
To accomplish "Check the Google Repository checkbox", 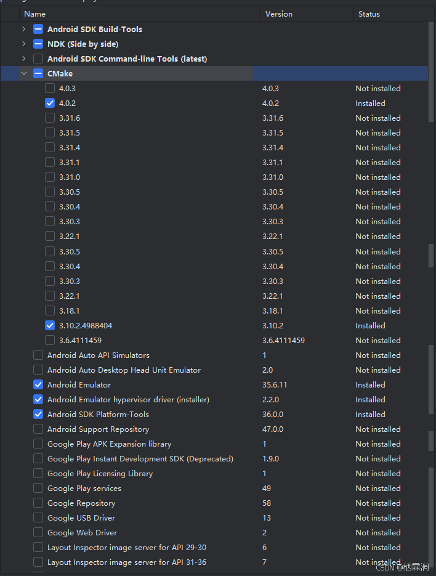I will pyautogui.click(x=38, y=503).
